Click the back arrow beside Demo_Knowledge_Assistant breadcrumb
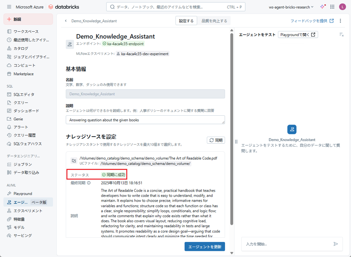 pyautogui.click(x=66, y=21)
